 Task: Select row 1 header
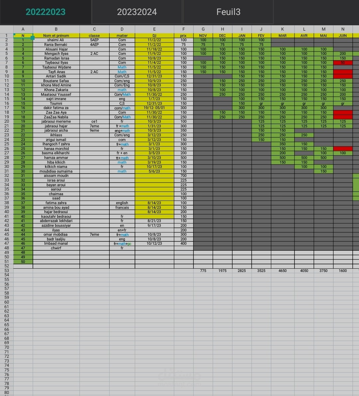pos(7,35)
